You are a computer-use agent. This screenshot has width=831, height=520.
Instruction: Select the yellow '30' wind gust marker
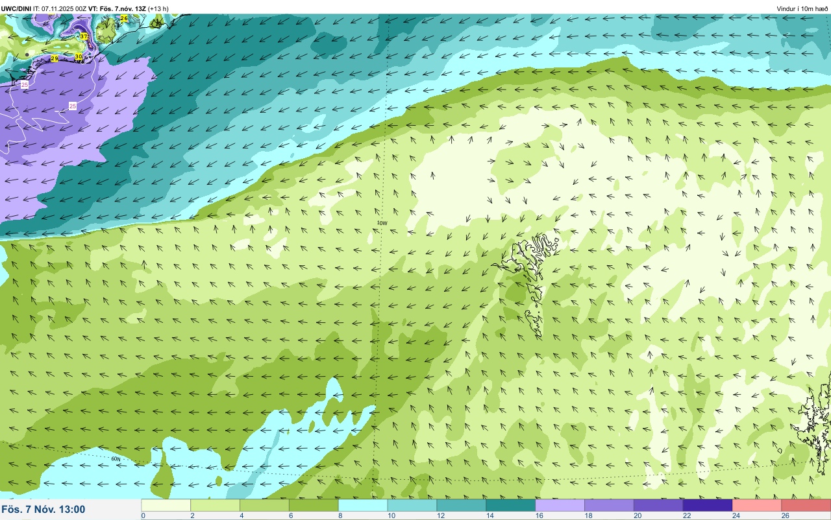79,57
